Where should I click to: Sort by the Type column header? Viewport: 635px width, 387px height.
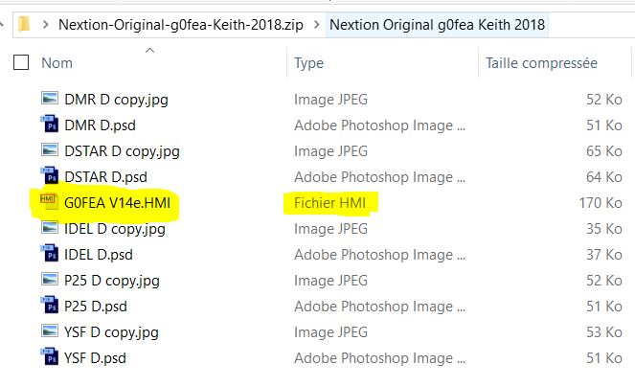pyautogui.click(x=309, y=63)
